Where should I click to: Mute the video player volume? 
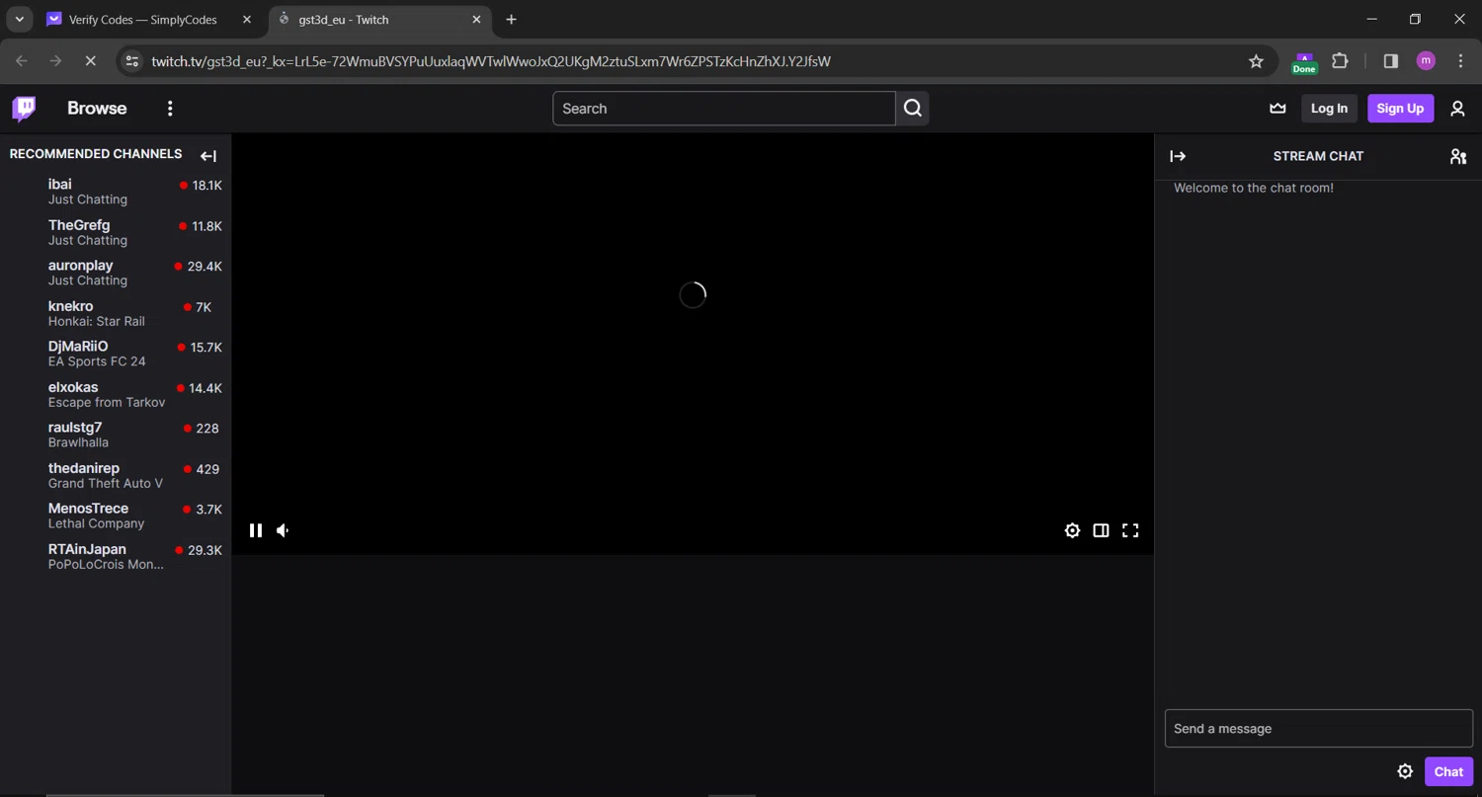click(284, 530)
